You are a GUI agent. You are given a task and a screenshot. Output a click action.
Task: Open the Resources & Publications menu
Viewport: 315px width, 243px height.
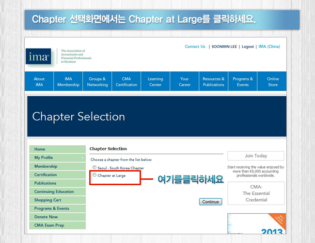214,81
